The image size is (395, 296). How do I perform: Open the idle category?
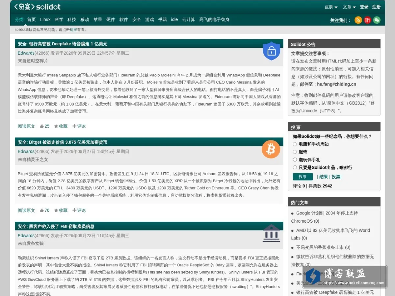(174, 20)
